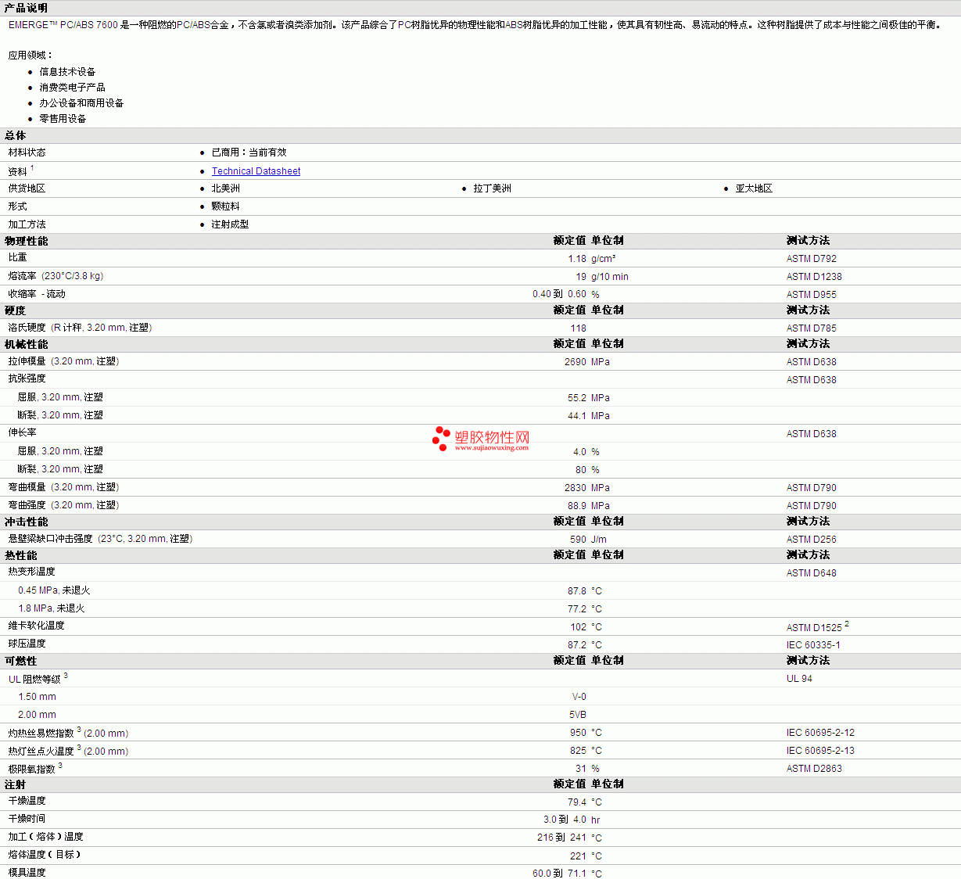Select the drying temperature value '79.4'
961x879 pixels.
point(577,802)
